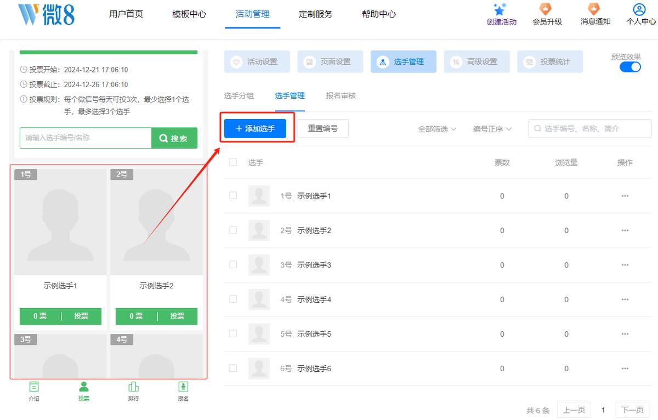
Task: Check the box for 示例选手3
Action: 233,264
